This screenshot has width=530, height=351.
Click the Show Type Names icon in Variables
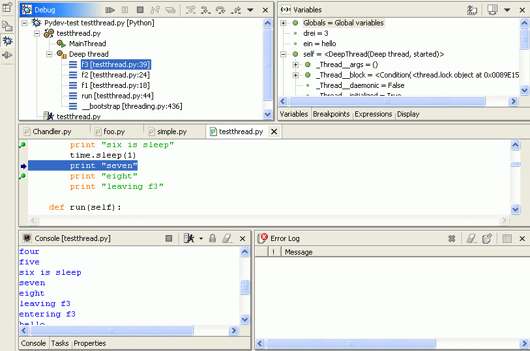(x=472, y=10)
